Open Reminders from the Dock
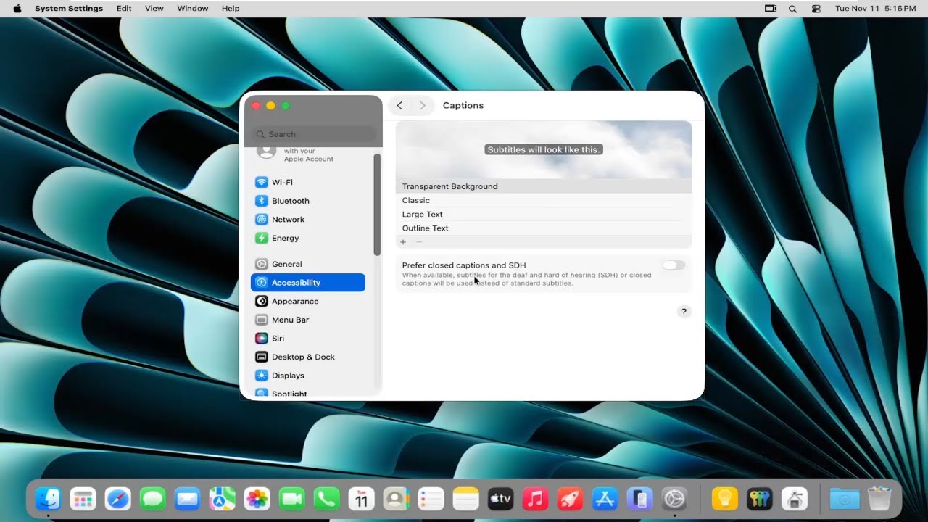The width and height of the screenshot is (928, 522). [431, 499]
